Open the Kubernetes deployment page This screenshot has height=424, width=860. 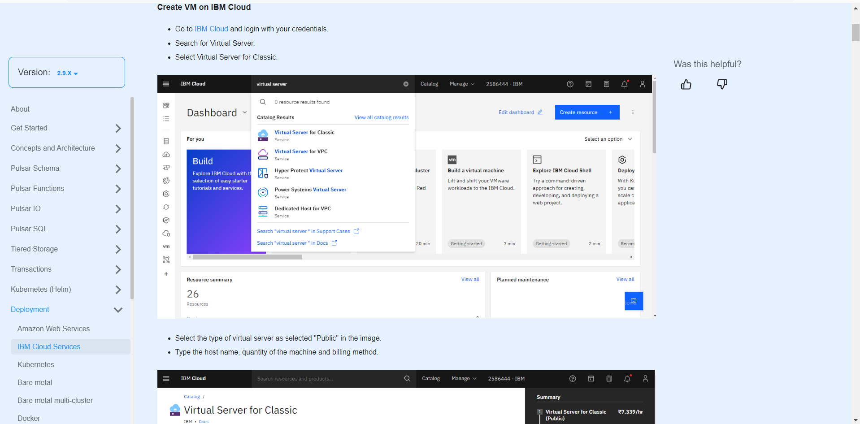[35, 364]
